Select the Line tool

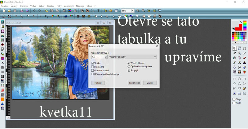[x=244, y=53]
